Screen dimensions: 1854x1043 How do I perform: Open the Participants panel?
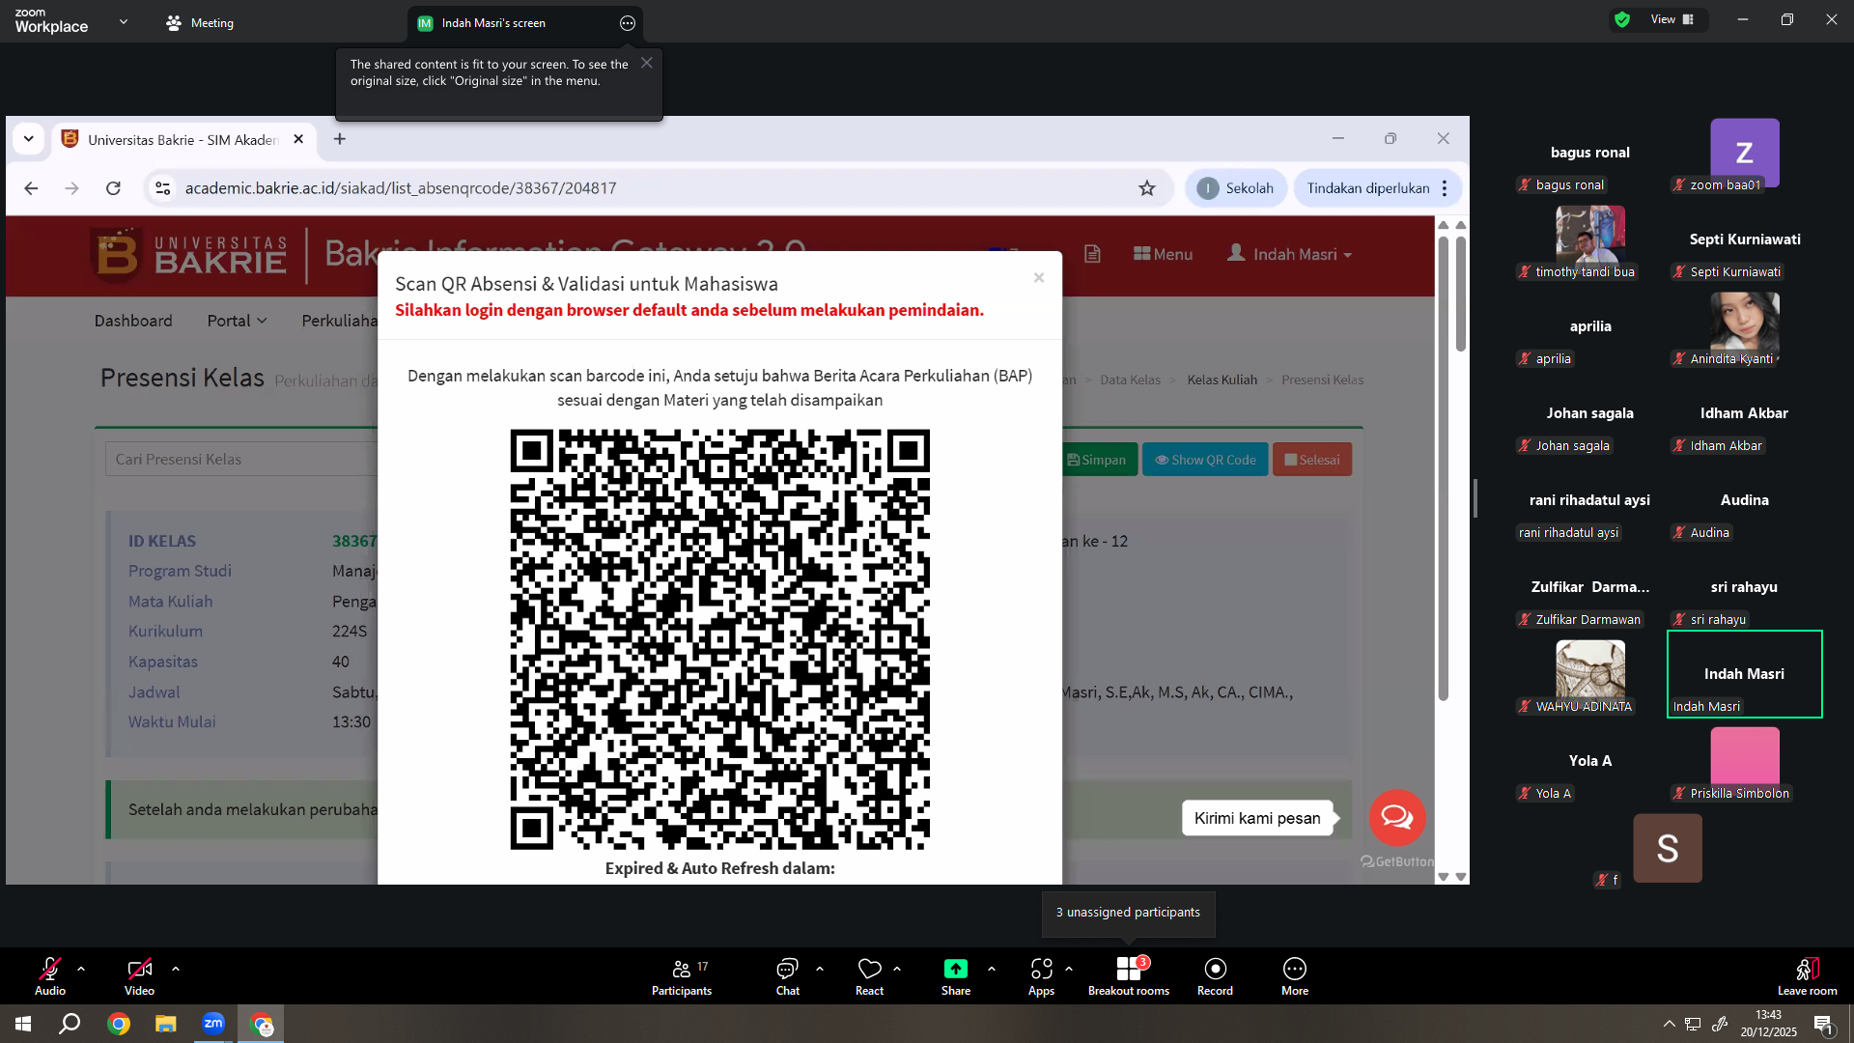682,976
